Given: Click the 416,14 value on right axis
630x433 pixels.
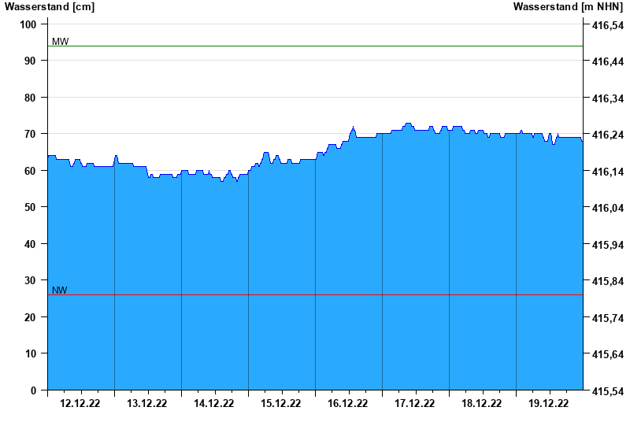Looking at the screenshot, I should (x=608, y=172).
